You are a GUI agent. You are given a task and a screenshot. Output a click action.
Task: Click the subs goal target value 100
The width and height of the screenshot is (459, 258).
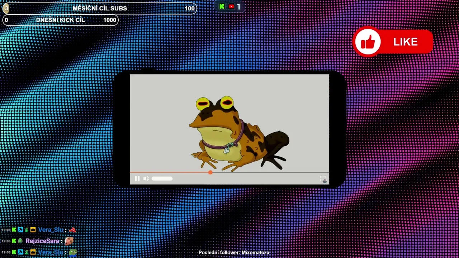tap(190, 8)
